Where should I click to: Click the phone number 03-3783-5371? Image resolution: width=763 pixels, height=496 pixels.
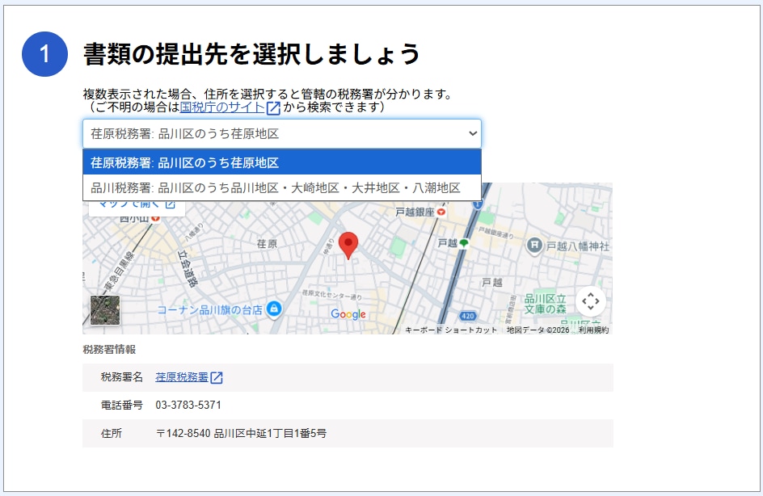tap(188, 405)
